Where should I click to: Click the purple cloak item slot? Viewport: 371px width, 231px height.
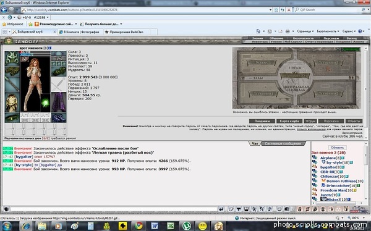[x=59, y=103]
